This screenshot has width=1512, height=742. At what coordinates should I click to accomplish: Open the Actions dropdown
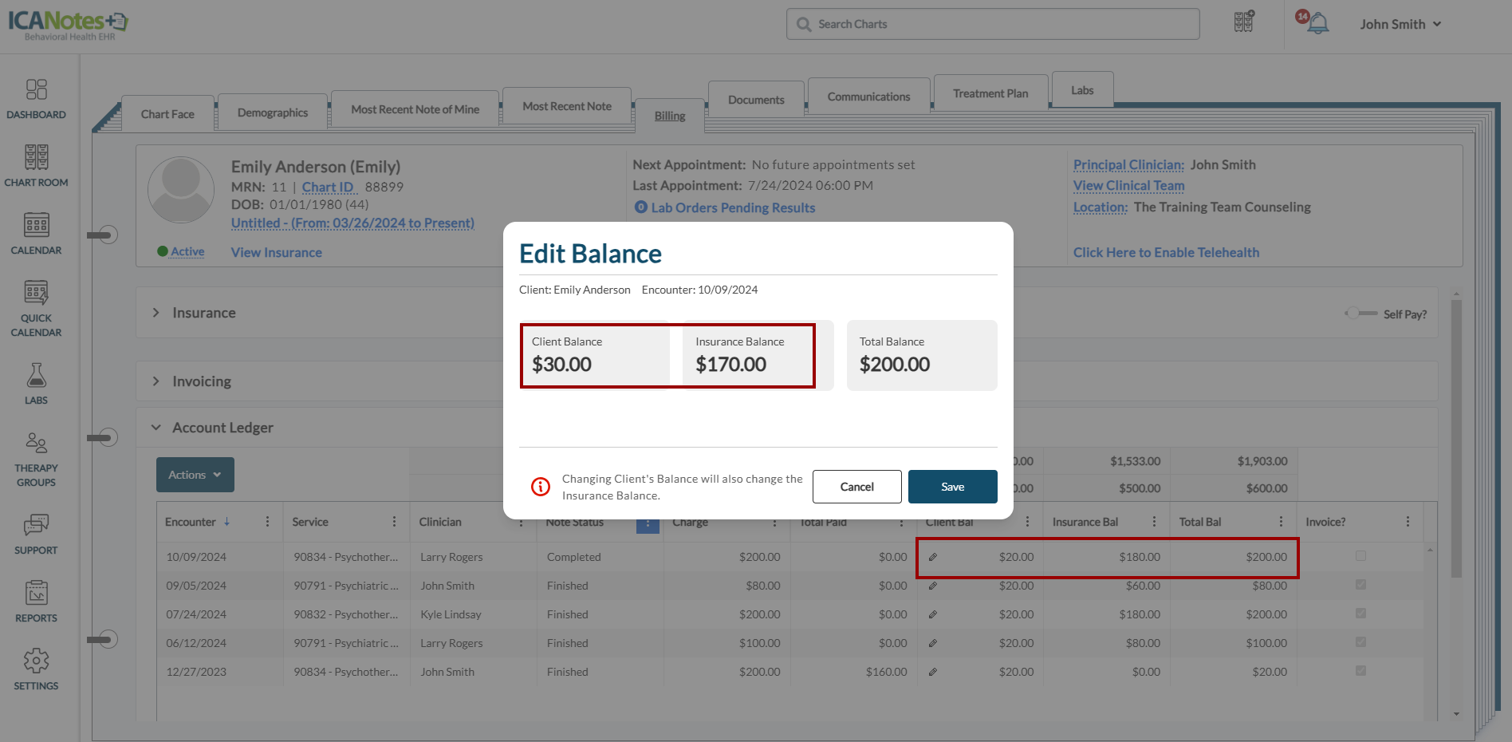[195, 475]
